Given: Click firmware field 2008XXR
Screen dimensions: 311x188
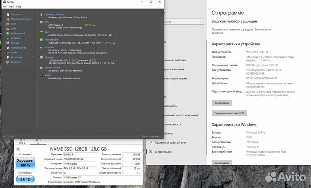Looking at the screenshot, I should [x=80, y=154].
